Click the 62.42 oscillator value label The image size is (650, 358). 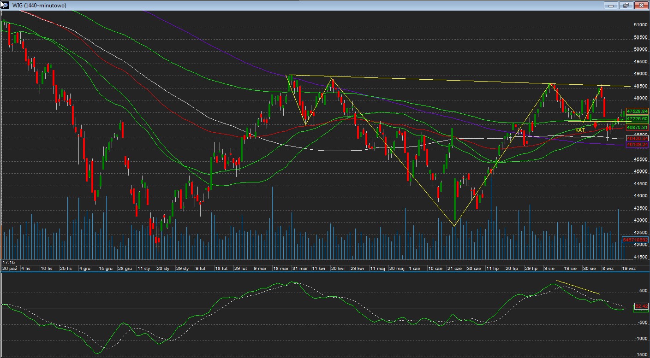click(x=642, y=306)
